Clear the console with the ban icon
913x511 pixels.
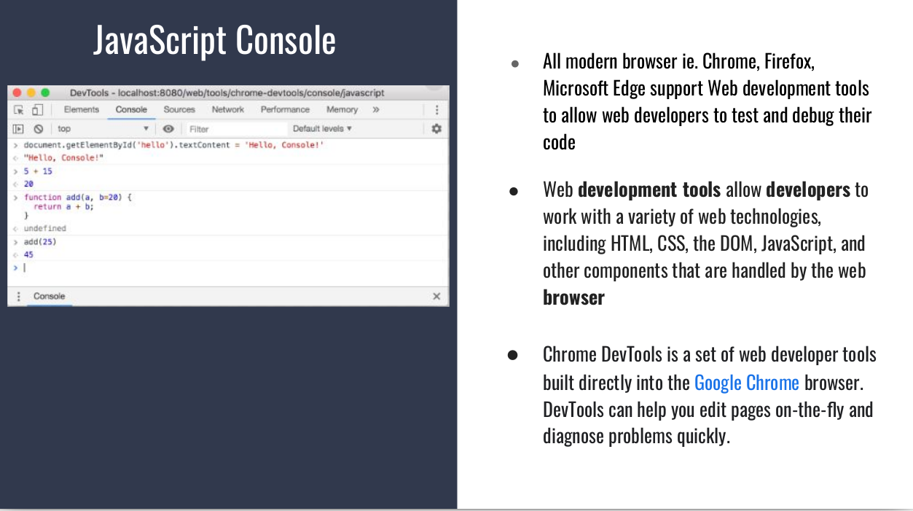[39, 129]
